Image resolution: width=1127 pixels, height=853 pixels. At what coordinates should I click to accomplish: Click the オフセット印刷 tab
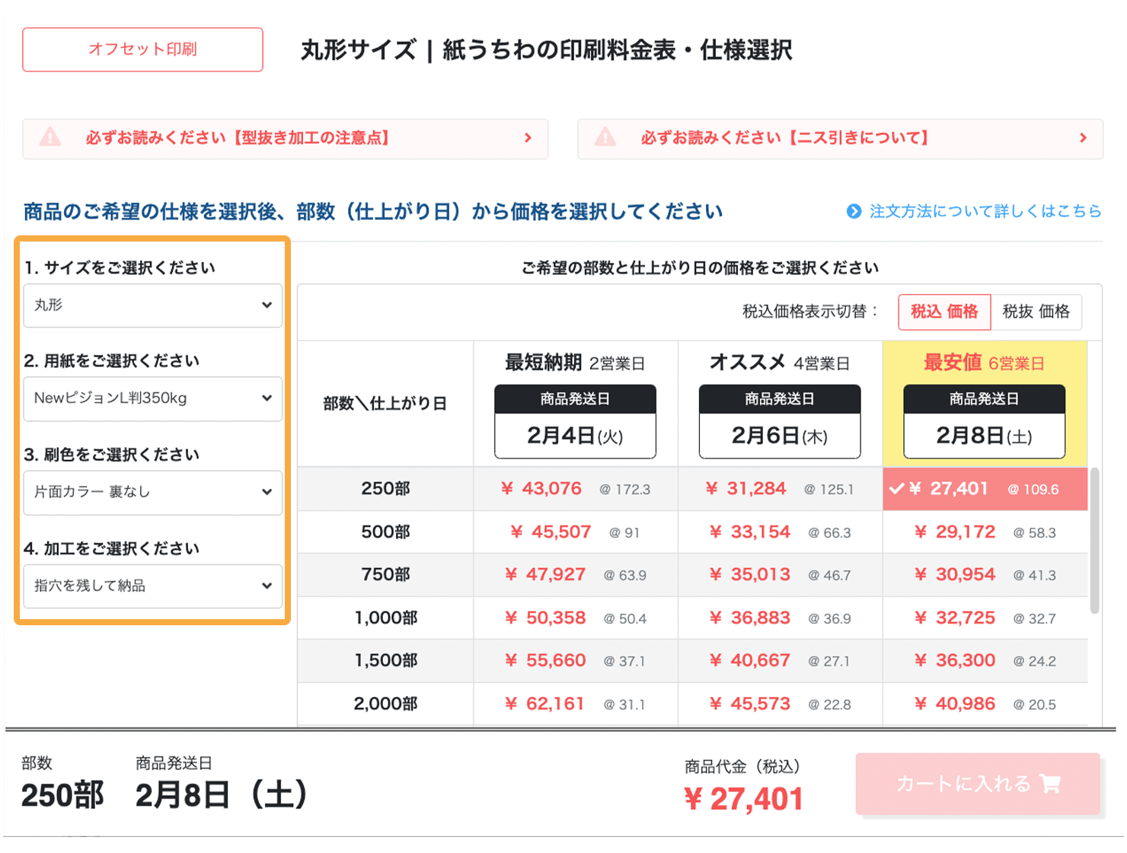(x=142, y=50)
